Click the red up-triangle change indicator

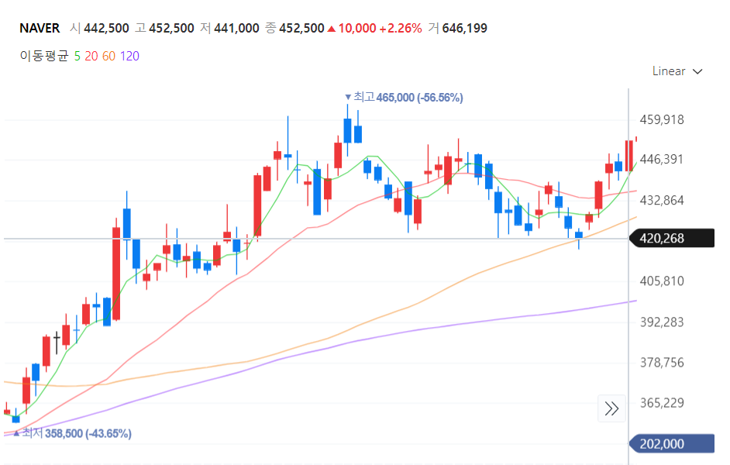pyautogui.click(x=332, y=29)
